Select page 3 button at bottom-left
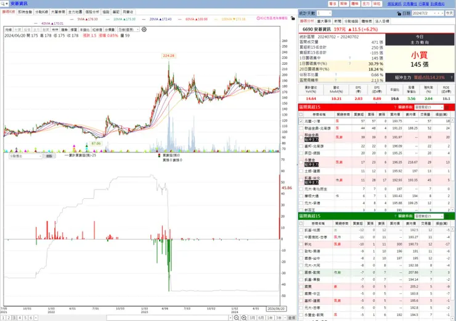The height and width of the screenshot is (321, 456). [14, 318]
